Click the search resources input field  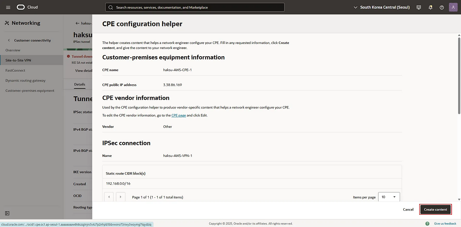click(194, 7)
